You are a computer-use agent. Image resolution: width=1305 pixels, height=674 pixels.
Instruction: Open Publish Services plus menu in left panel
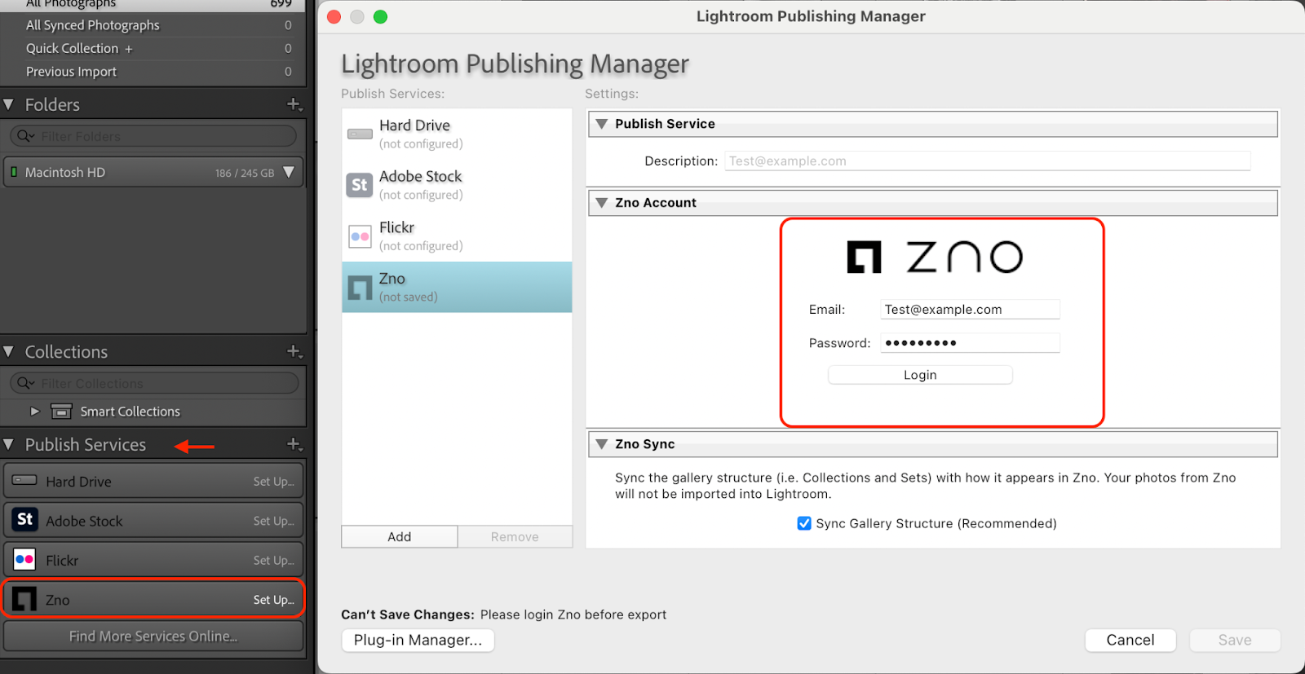pos(294,444)
